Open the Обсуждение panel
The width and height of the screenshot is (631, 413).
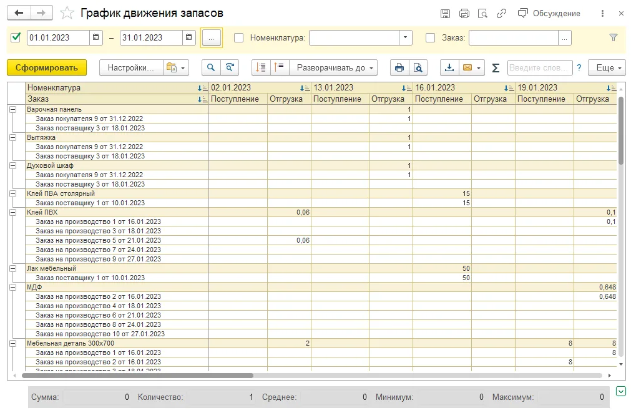549,14
